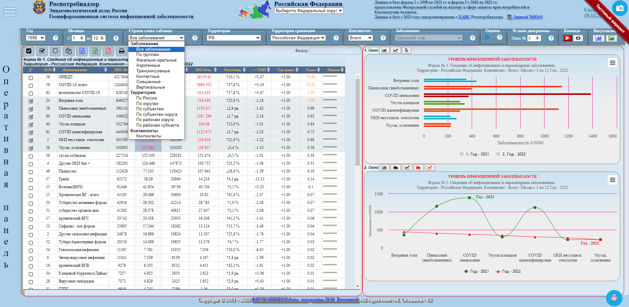Screen dimensions: 629x307
Task: Select red area chart icon in window 2
Action: click(x=418, y=168)
